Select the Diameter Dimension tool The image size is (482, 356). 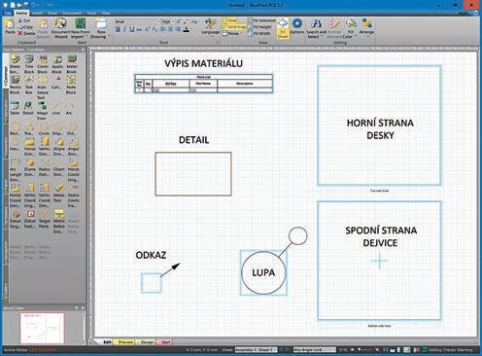tap(30, 167)
